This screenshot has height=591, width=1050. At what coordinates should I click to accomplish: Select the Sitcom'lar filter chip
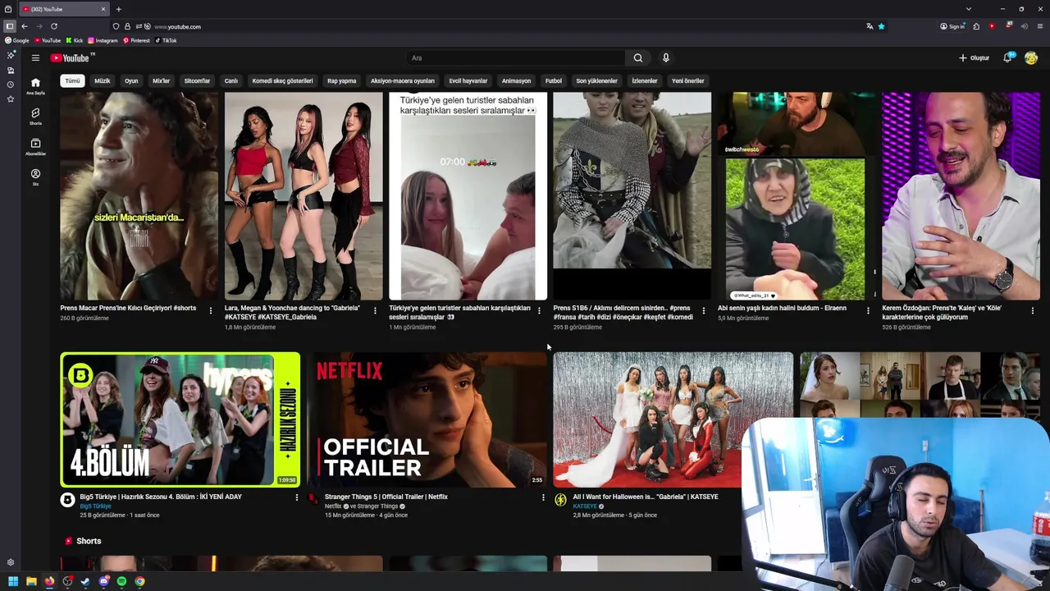coord(197,80)
